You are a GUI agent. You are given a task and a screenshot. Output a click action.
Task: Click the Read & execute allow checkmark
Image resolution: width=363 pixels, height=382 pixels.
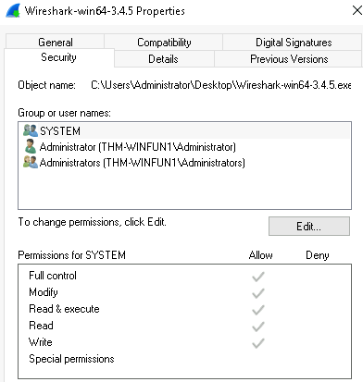[x=258, y=310]
